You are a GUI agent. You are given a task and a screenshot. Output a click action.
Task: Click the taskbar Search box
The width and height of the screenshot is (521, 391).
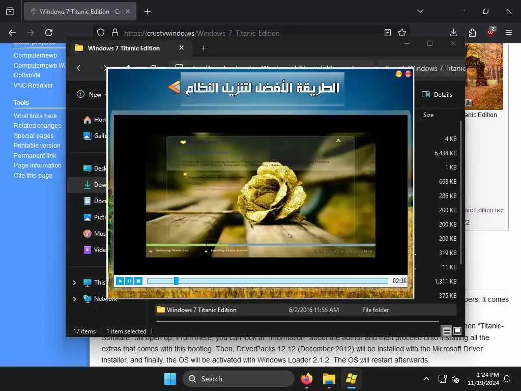pyautogui.click(x=238, y=379)
